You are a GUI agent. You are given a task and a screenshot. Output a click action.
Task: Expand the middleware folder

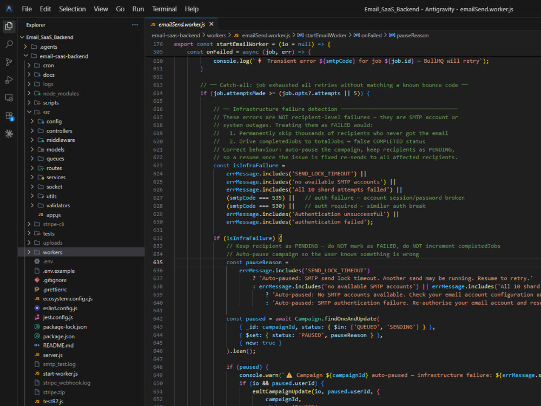click(61, 140)
